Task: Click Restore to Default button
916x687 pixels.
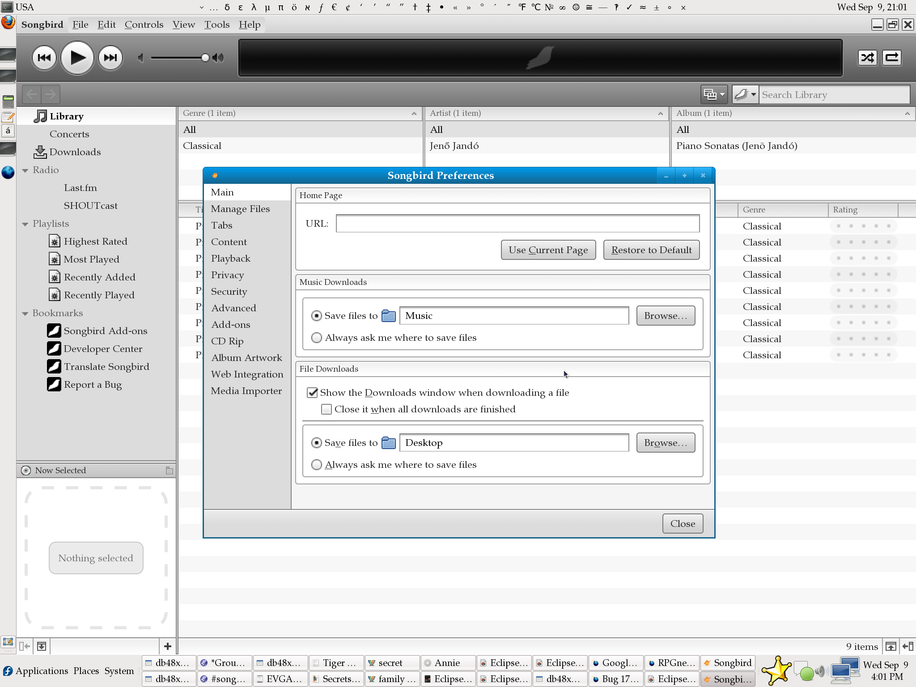Action: point(651,250)
